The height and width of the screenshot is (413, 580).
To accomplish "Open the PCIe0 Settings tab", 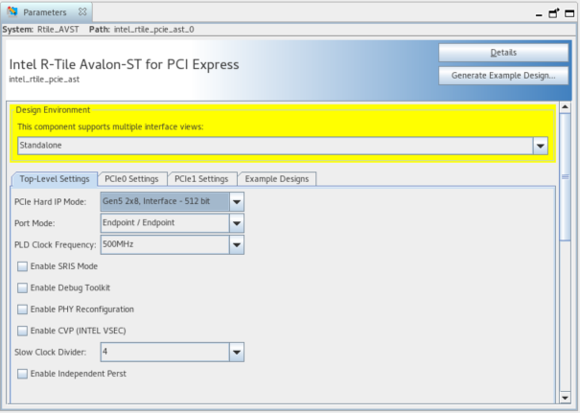I will tap(131, 179).
